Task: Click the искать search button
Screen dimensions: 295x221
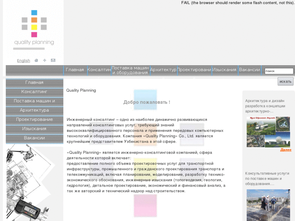Action: click(x=285, y=82)
